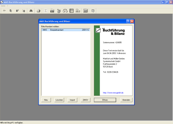Click the toolbar icon left of binoculars

pyautogui.click(x=24, y=11)
